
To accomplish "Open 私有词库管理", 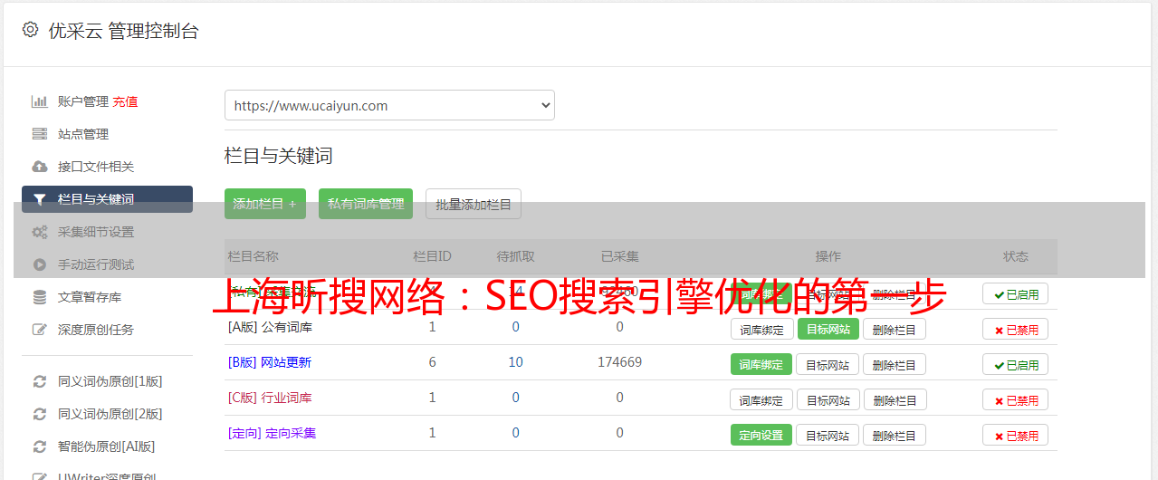I will (366, 204).
